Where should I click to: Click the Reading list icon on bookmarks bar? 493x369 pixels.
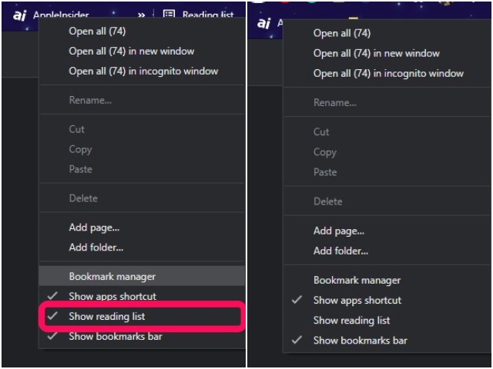coord(169,15)
